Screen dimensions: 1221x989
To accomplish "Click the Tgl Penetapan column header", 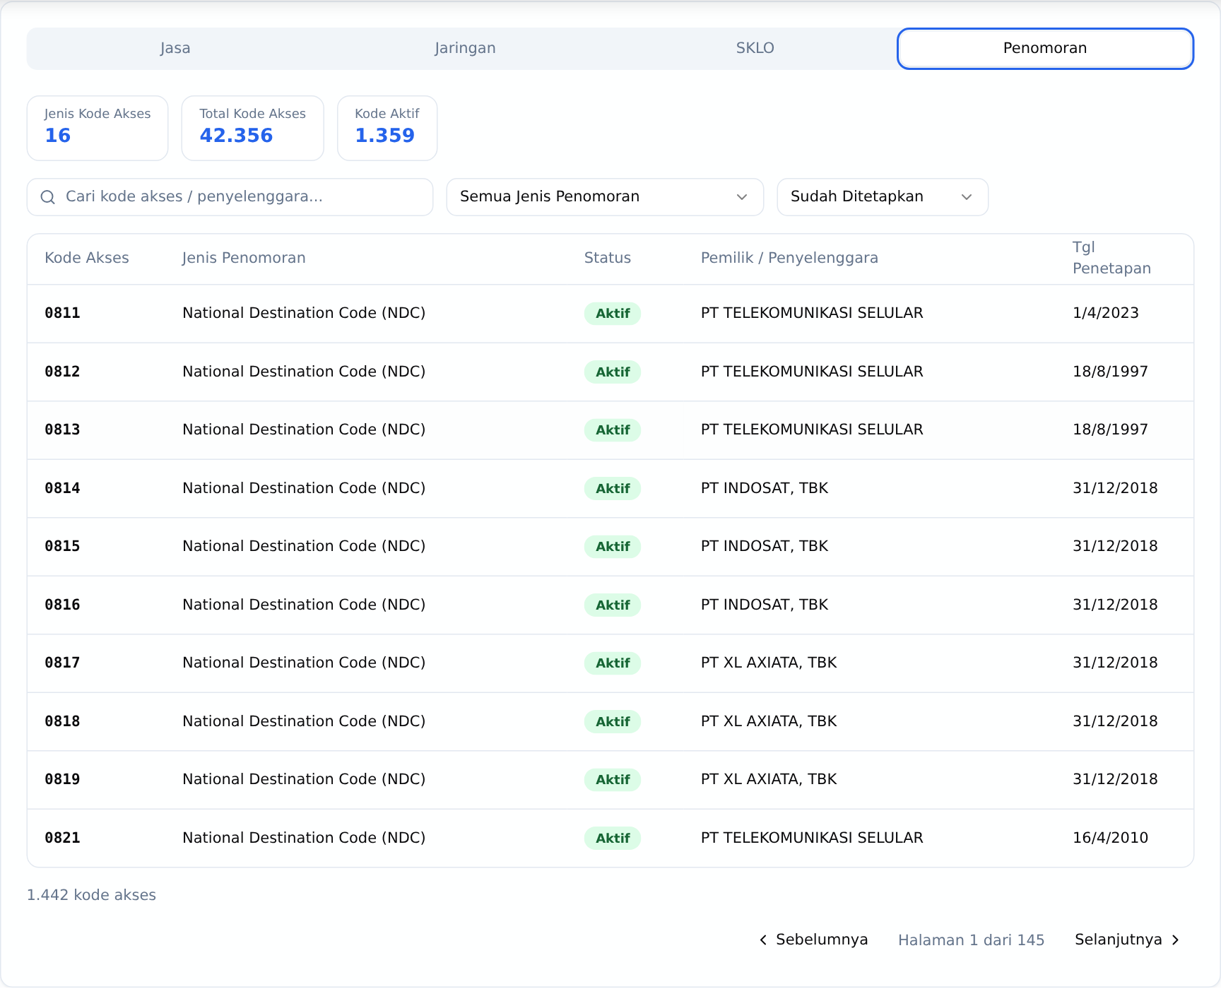I will point(1111,258).
